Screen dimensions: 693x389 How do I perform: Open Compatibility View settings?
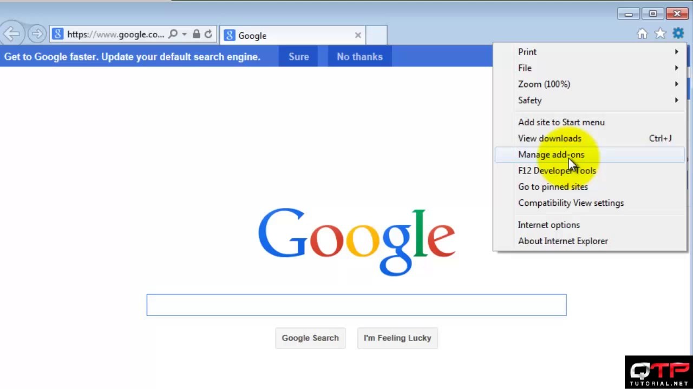(590, 203)
